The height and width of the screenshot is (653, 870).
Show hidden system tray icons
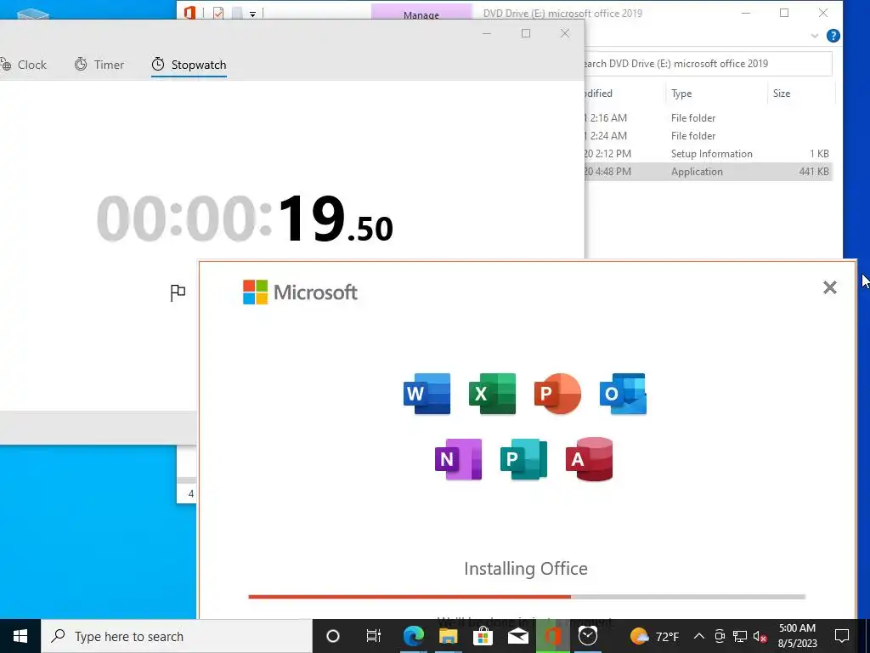[699, 636]
